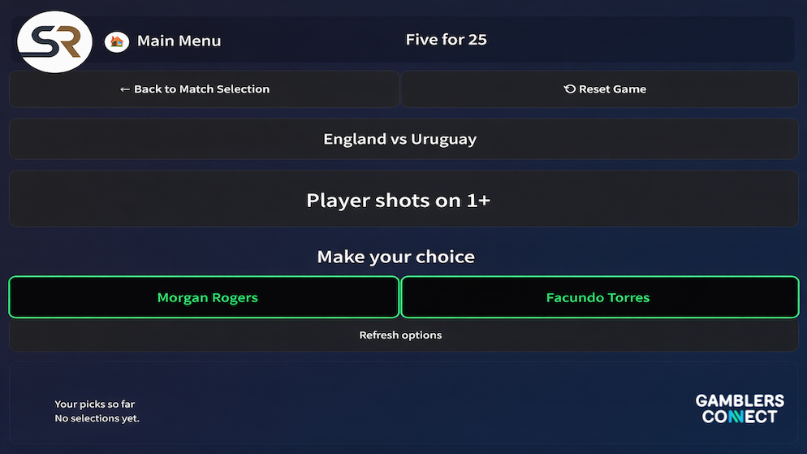The image size is (807, 454).
Task: Click the No selections yet text
Action: tap(97, 418)
